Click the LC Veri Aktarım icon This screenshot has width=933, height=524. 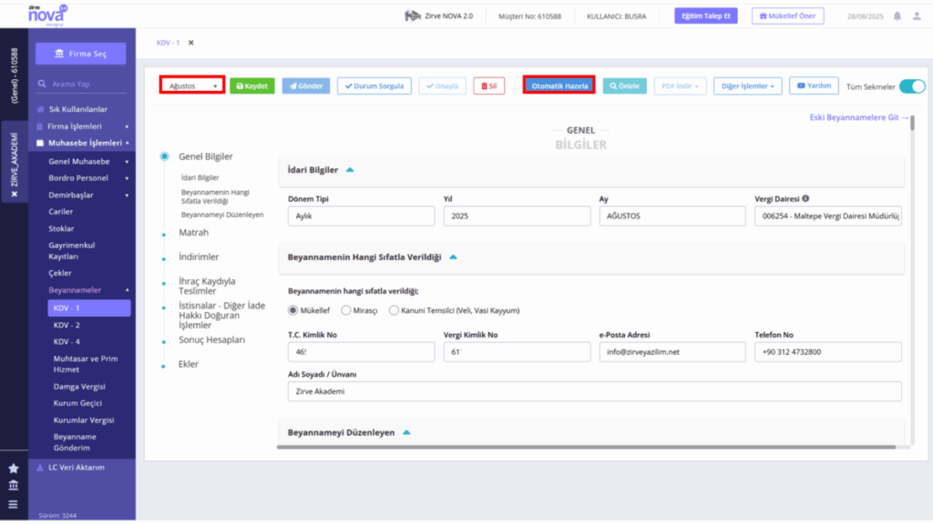40,468
